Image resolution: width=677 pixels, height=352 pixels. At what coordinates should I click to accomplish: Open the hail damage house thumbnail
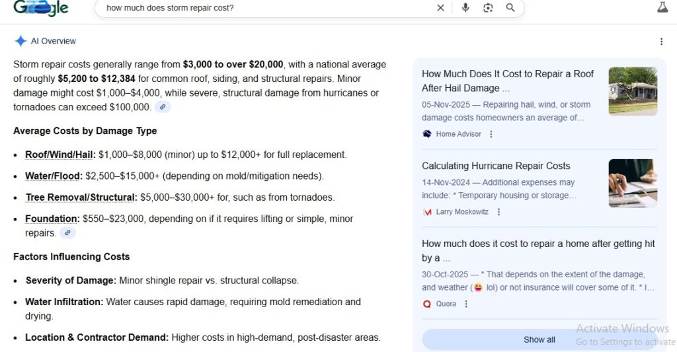click(x=633, y=91)
